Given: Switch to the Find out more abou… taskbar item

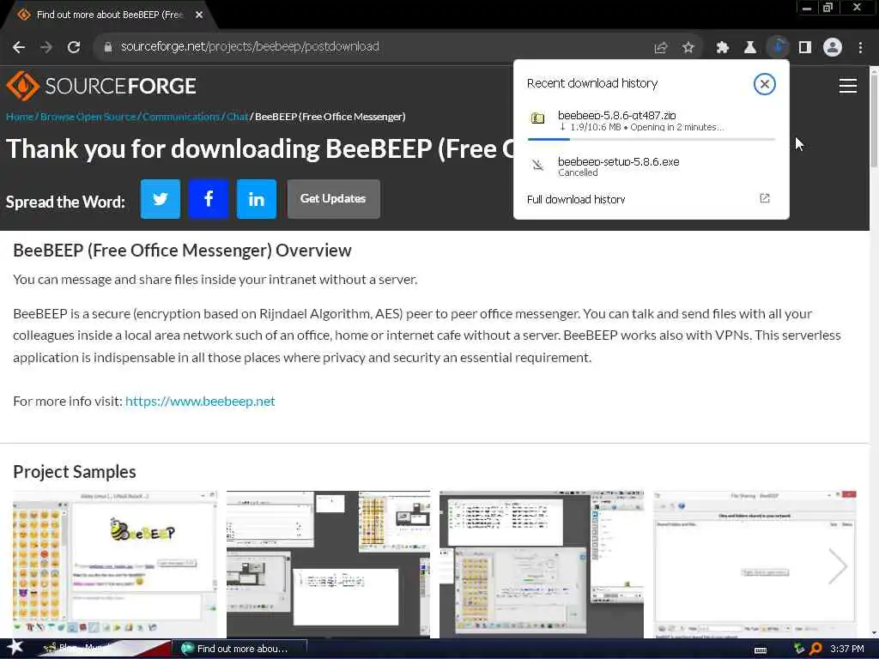Looking at the screenshot, I should tap(240, 649).
